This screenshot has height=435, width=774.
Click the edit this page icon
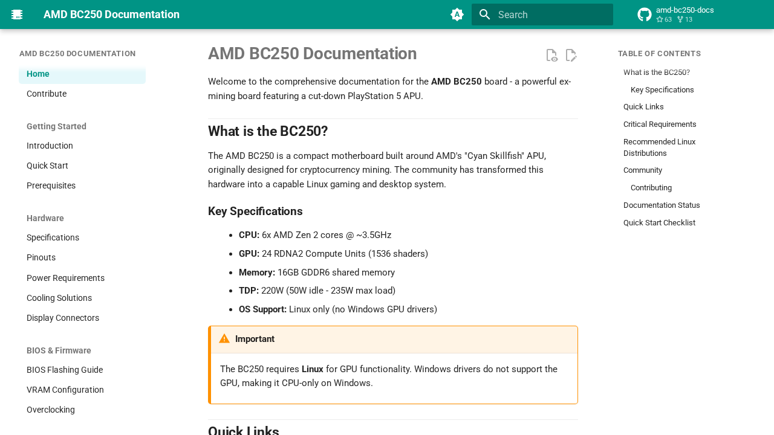[571, 56]
